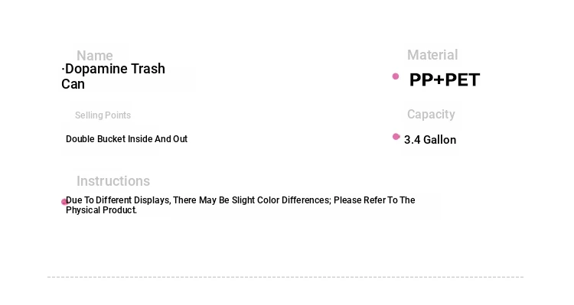Click the Capacity heading
574x305 pixels.
431,114
